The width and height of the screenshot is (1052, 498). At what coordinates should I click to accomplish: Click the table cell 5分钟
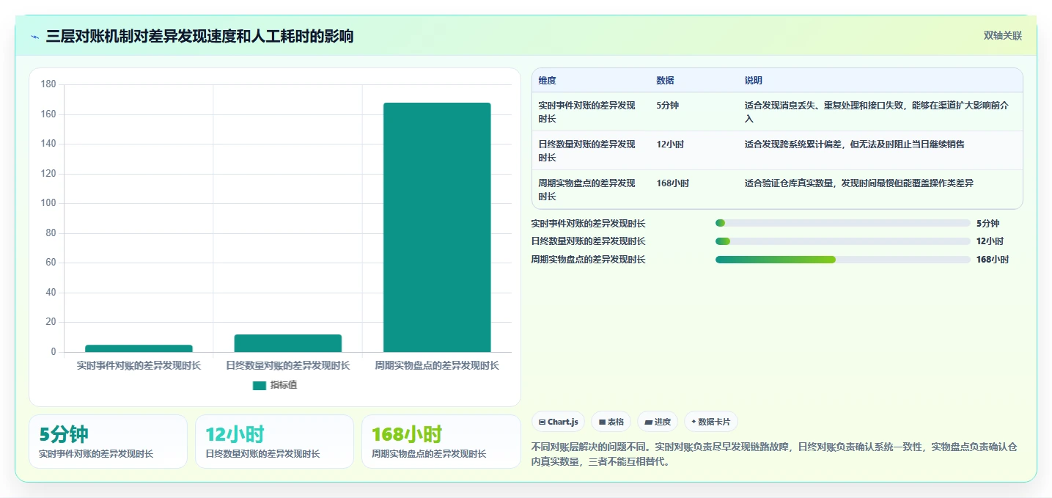(x=668, y=106)
